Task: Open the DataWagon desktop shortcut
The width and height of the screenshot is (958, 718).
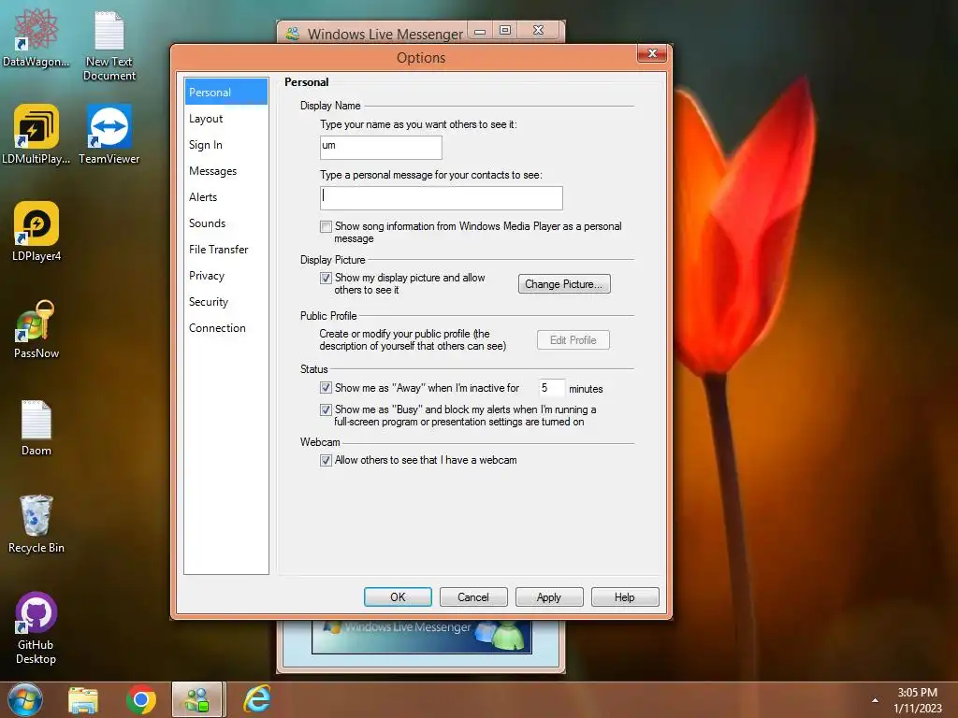Action: click(x=36, y=37)
